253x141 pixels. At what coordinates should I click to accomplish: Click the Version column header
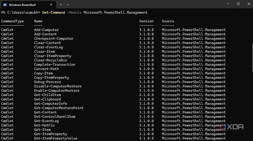(146, 21)
